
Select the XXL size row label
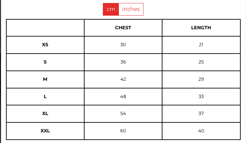(x=45, y=131)
